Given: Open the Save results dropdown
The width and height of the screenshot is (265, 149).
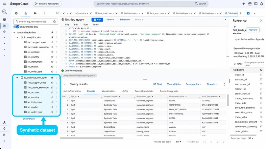Looking at the screenshot, I should coord(193,84).
